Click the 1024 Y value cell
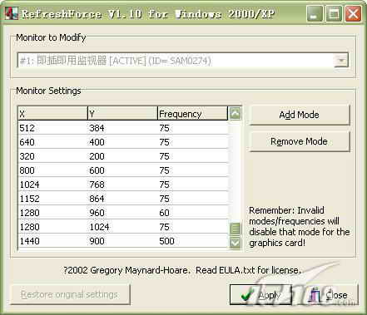367x315 pixels. [99, 227]
